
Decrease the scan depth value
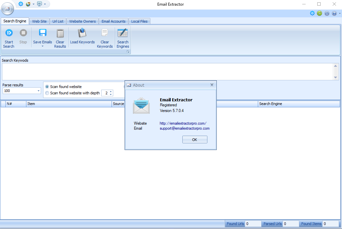coord(111,94)
